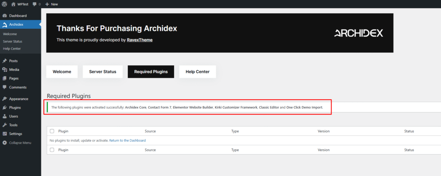Open the RavexTheme developer link
Viewport: 441px width, 176px height.
click(140, 40)
